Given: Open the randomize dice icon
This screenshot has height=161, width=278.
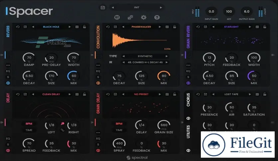Looking at the screenshot, I should coord(130,17).
